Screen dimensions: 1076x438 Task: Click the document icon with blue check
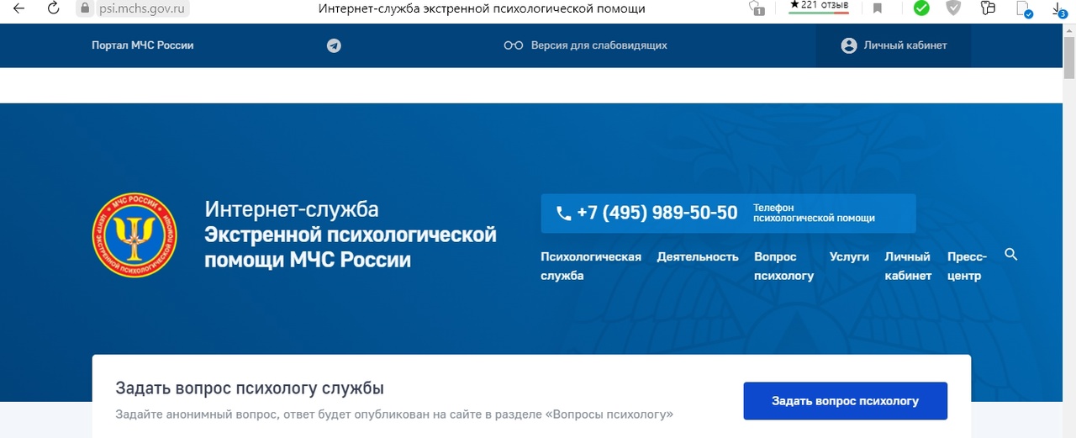1024,9
